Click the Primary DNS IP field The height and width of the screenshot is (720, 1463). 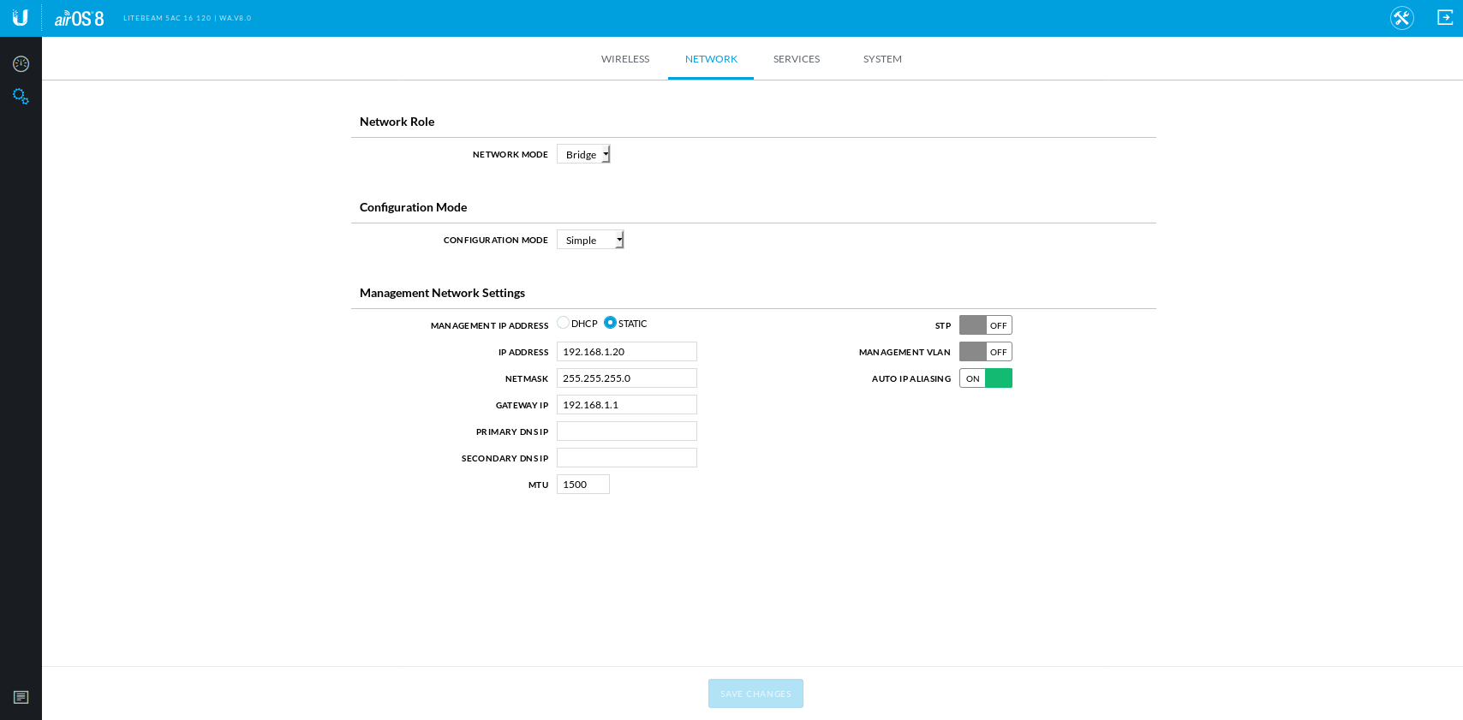point(627,431)
